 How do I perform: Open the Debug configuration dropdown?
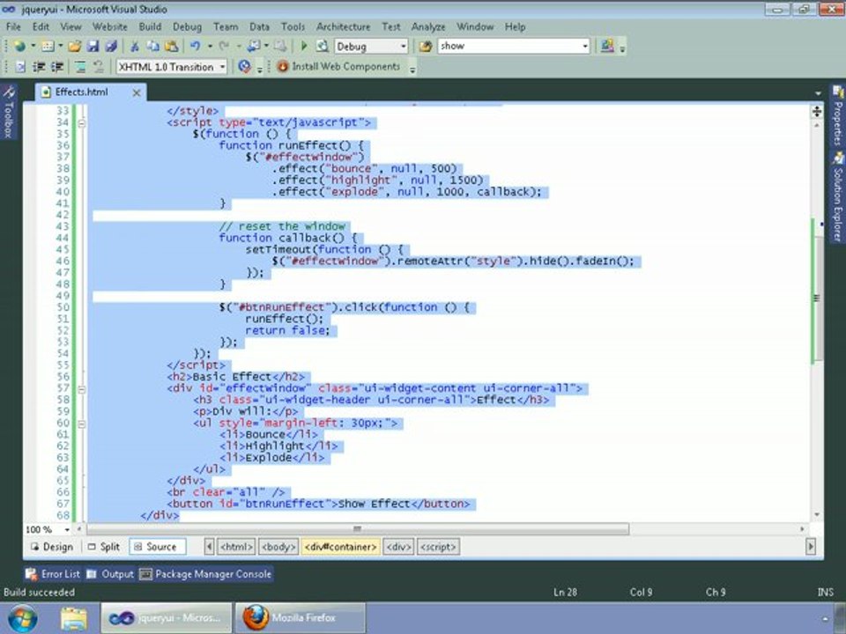[403, 47]
